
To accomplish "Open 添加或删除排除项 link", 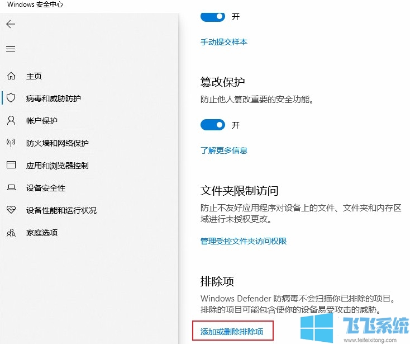I will click(232, 332).
